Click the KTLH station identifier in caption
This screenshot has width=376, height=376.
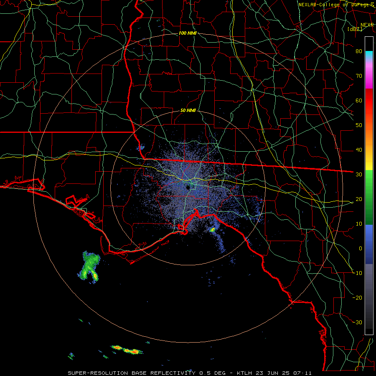click(244, 373)
